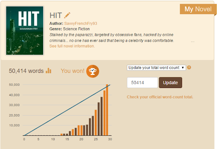Click the pencil edit icon beside HIT title
This screenshot has width=217, height=149.
tap(67, 15)
